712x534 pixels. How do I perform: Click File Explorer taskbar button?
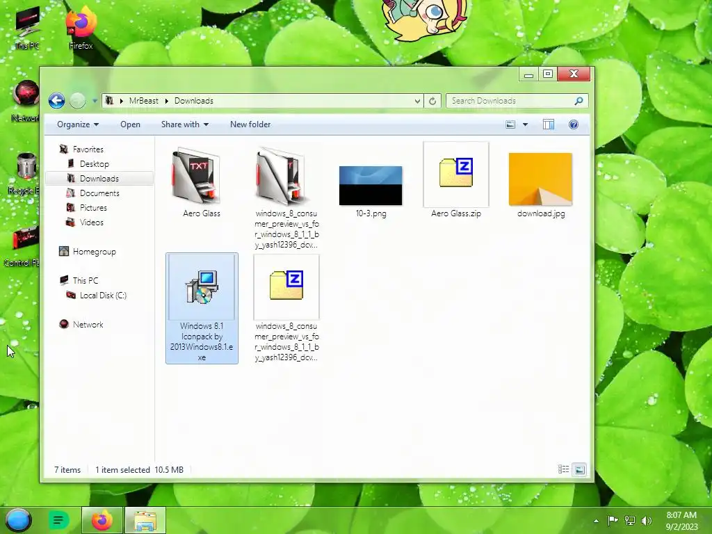(145, 520)
